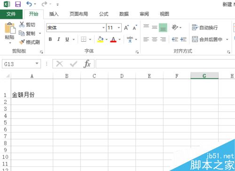Screen dimensions: 235x171
Task: Toggle Underline formatting
Action: point(67,39)
